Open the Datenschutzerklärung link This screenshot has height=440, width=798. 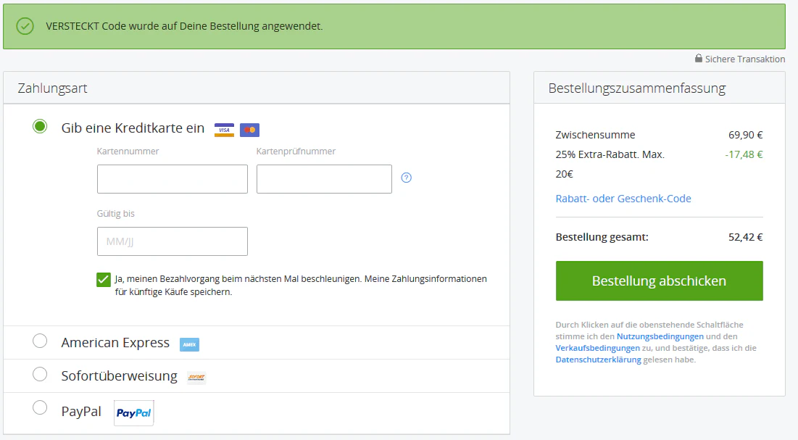point(598,360)
